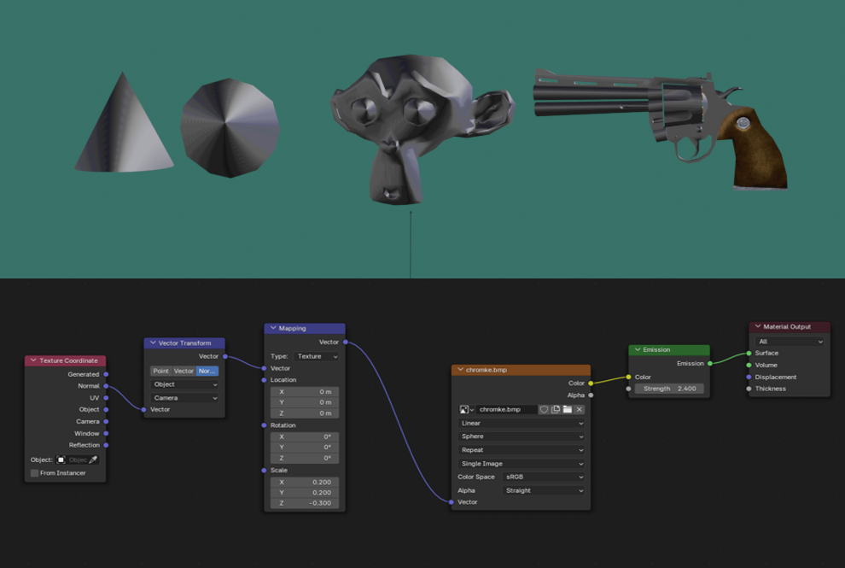Click the Window output socket
This screenshot has height=568, width=845.
106,434
